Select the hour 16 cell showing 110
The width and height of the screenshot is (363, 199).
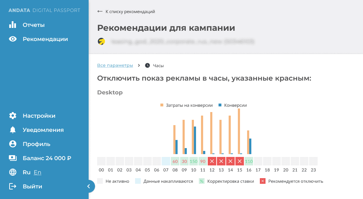(249, 161)
